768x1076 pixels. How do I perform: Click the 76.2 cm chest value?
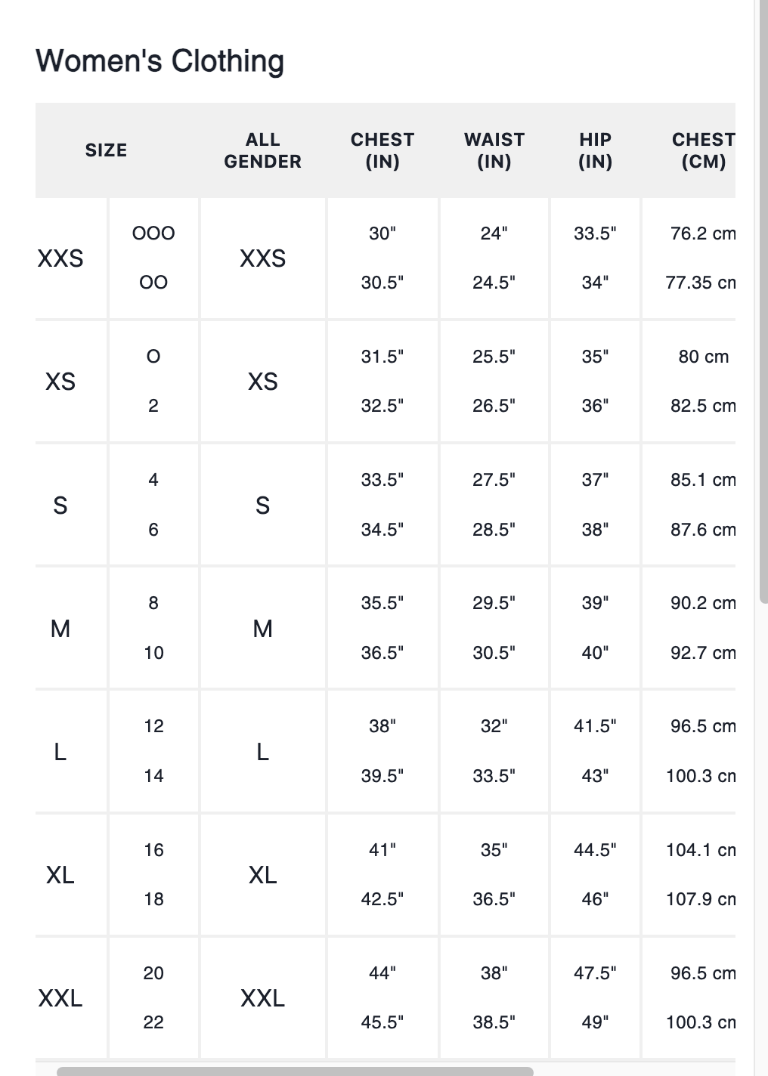click(x=703, y=233)
